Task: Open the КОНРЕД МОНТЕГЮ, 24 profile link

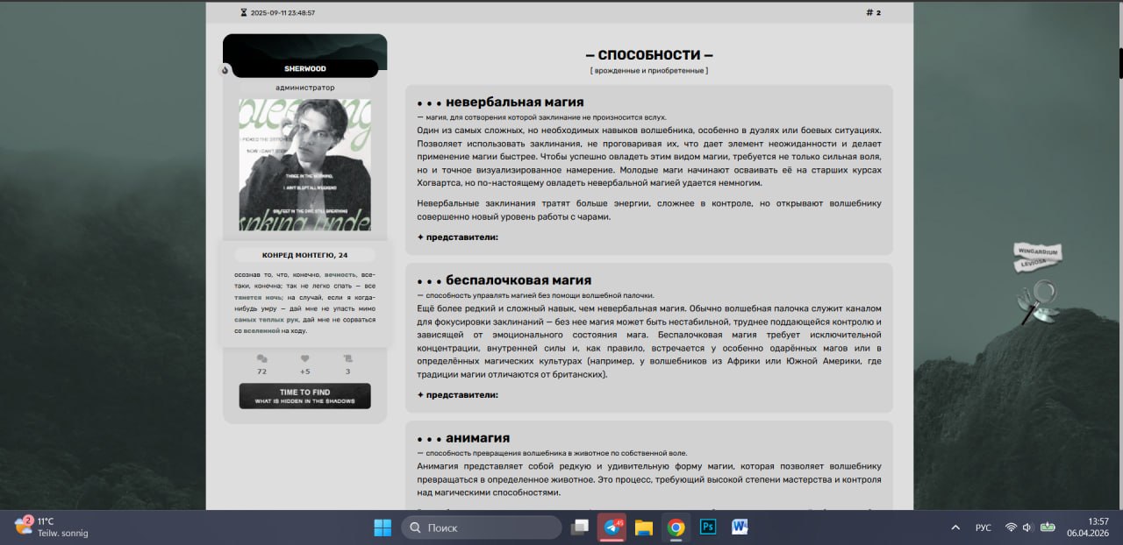Action: 304,254
